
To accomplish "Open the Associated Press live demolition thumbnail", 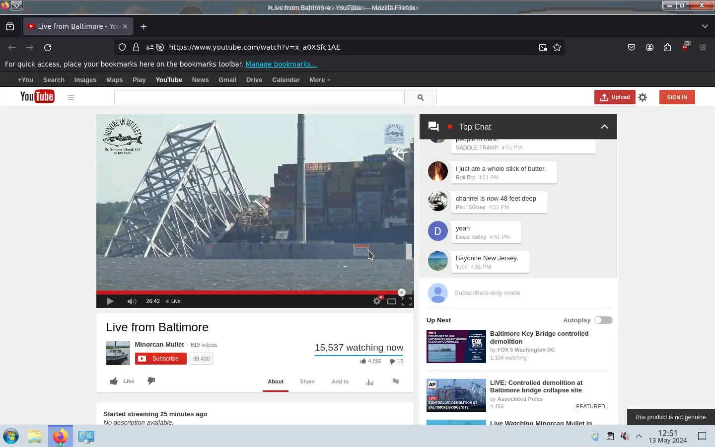I will (456, 395).
